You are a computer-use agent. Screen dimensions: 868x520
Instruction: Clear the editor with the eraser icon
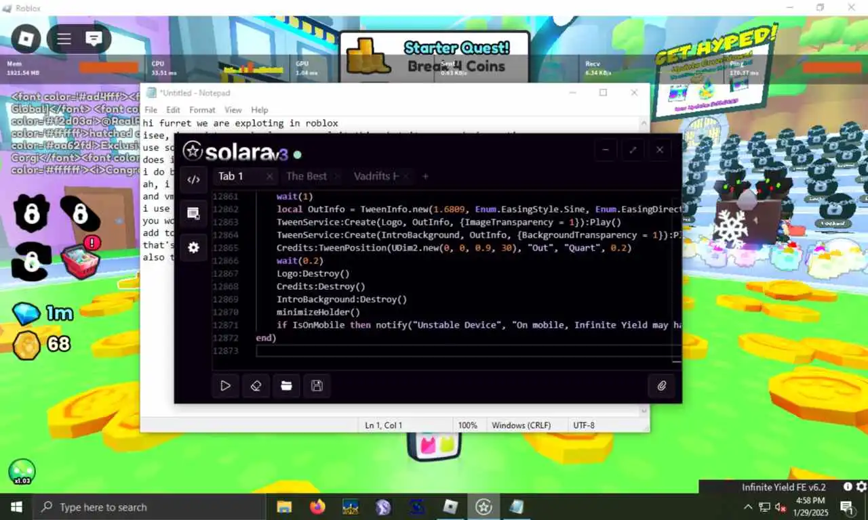[256, 386]
